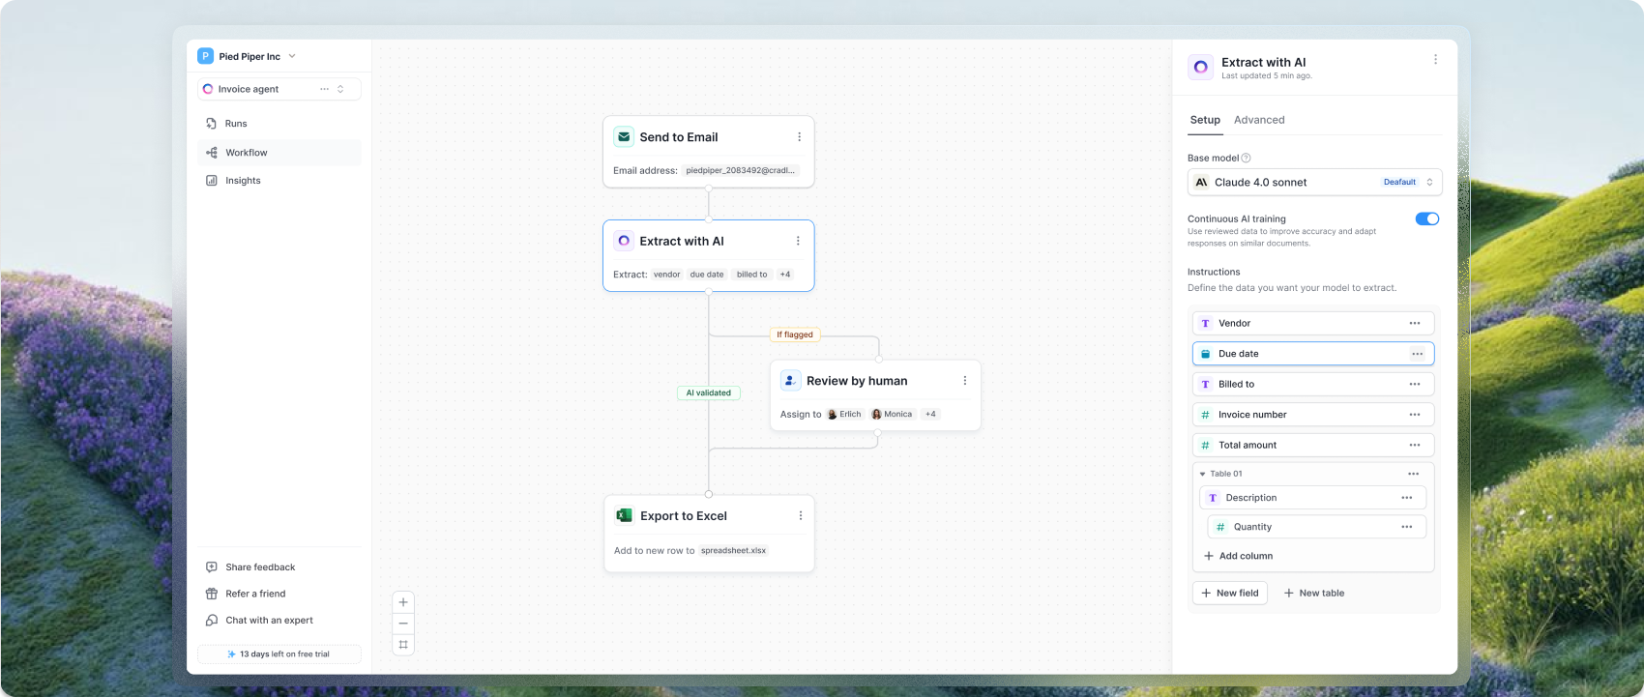Click the Monica assignee chip
The height and width of the screenshot is (697, 1644).
pyautogui.click(x=892, y=414)
